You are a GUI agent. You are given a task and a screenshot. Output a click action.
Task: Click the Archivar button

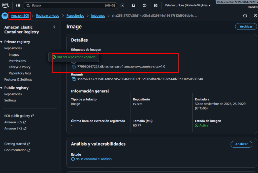(x=246, y=26)
